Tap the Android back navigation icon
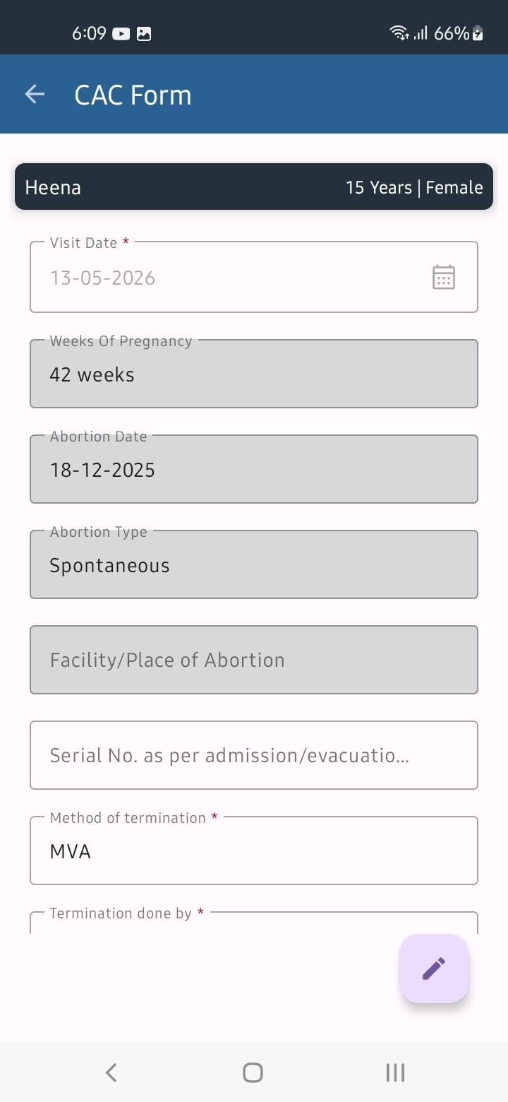The image size is (508, 1102). tap(111, 1072)
